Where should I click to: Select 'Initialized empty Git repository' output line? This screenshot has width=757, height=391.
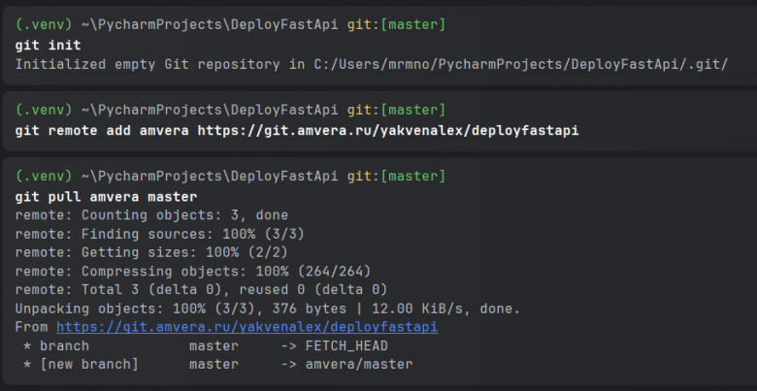(x=372, y=64)
